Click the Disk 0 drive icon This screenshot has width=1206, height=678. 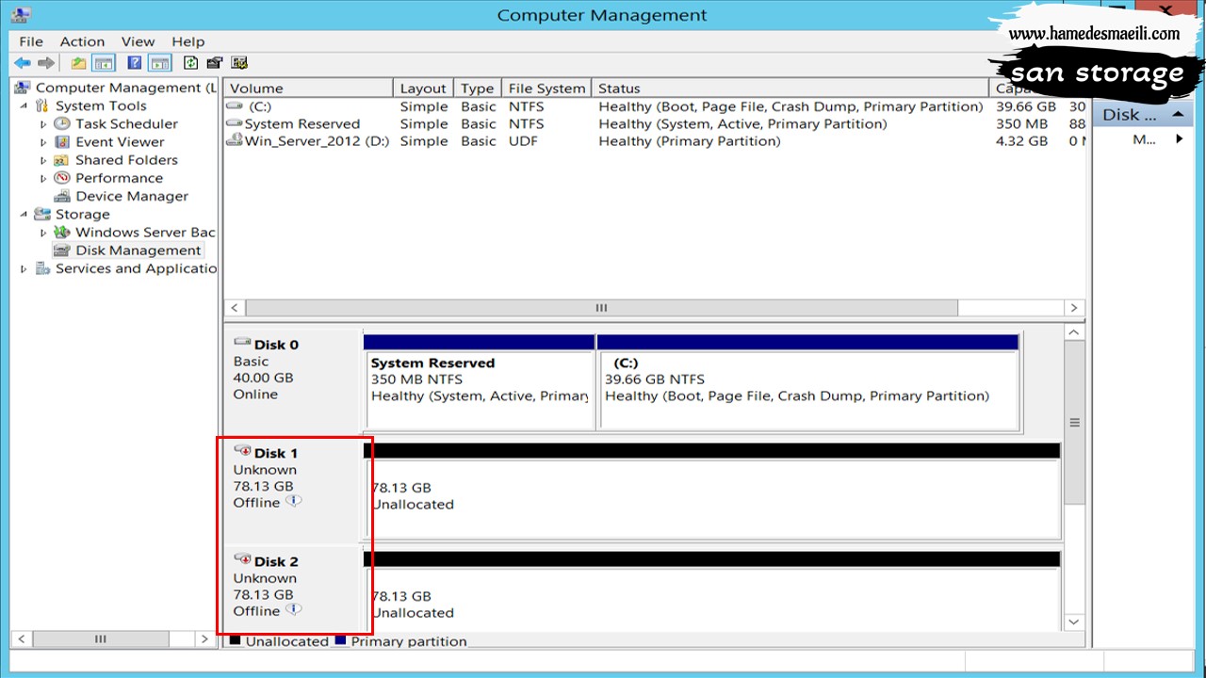(242, 344)
